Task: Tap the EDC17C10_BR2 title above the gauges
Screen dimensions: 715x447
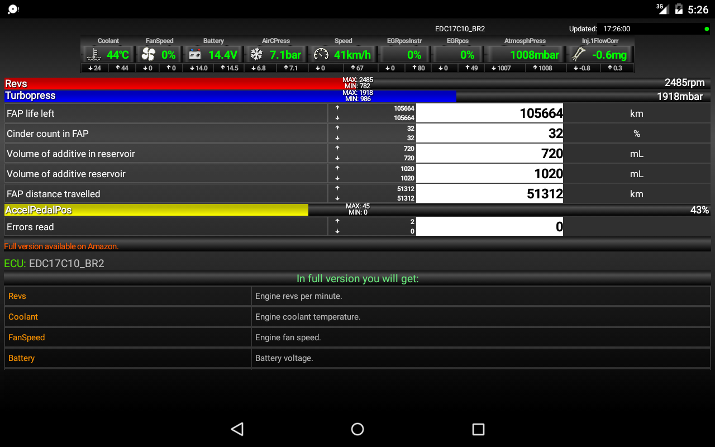Action: point(460,28)
